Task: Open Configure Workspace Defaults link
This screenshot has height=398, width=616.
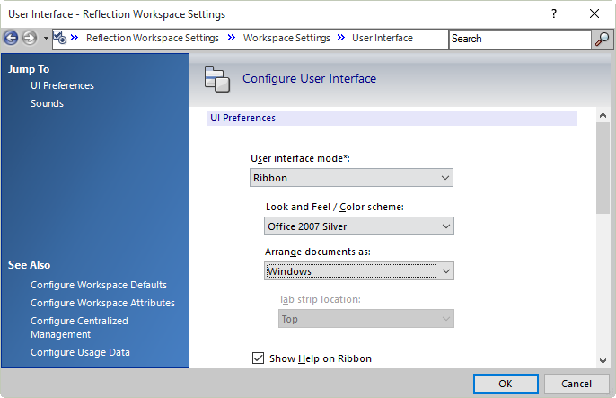Action: [x=99, y=285]
